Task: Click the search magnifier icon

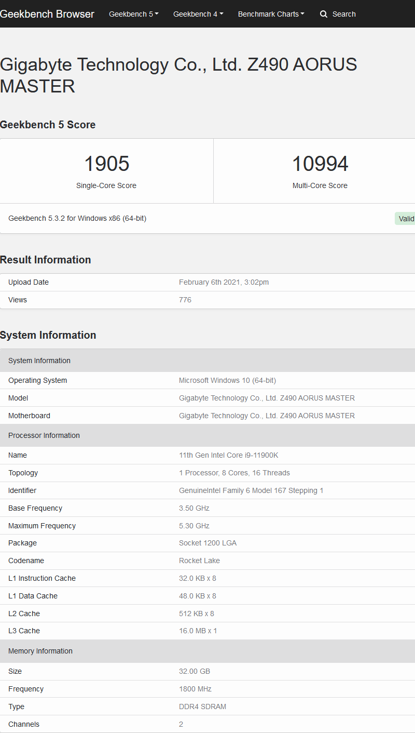Action: click(323, 14)
